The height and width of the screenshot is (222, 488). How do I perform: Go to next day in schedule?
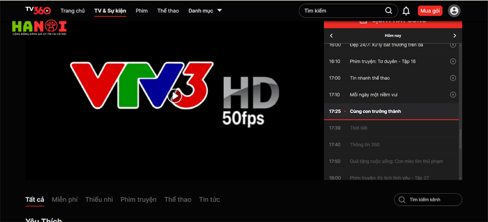(454, 35)
